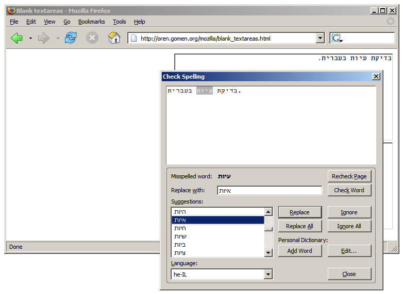
Task: Open the Bookmarks menu
Action: tap(92, 22)
